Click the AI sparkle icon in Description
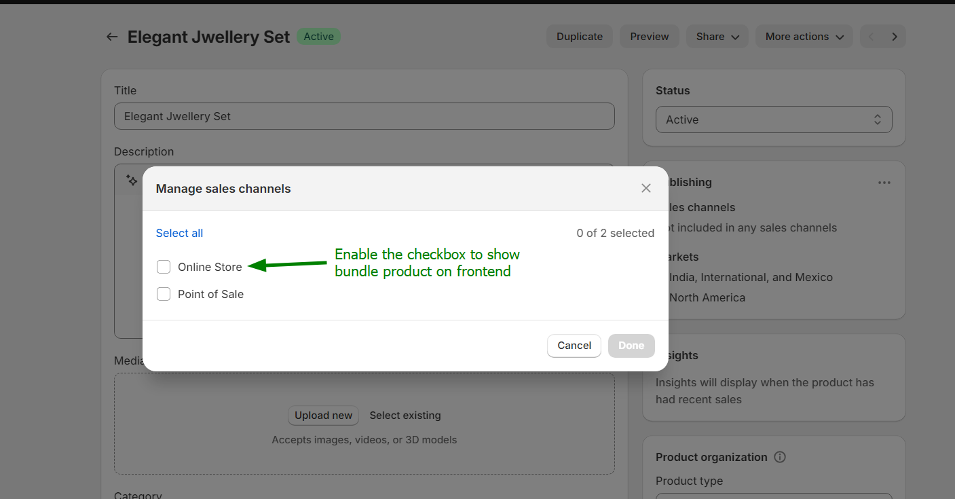955x499 pixels. pyautogui.click(x=132, y=180)
